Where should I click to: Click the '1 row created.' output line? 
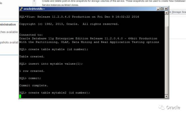[32, 71]
